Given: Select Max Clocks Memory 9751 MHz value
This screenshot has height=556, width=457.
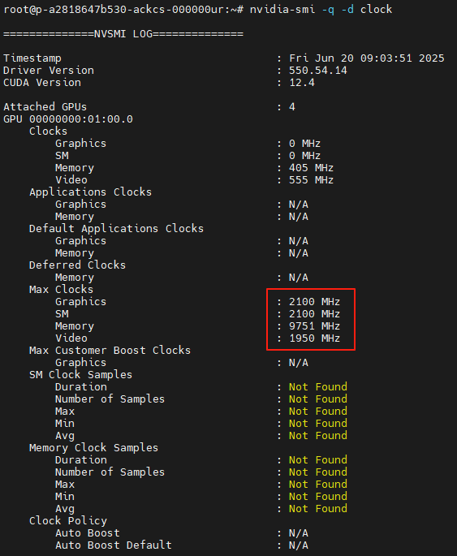Looking at the screenshot, I should (x=314, y=325).
